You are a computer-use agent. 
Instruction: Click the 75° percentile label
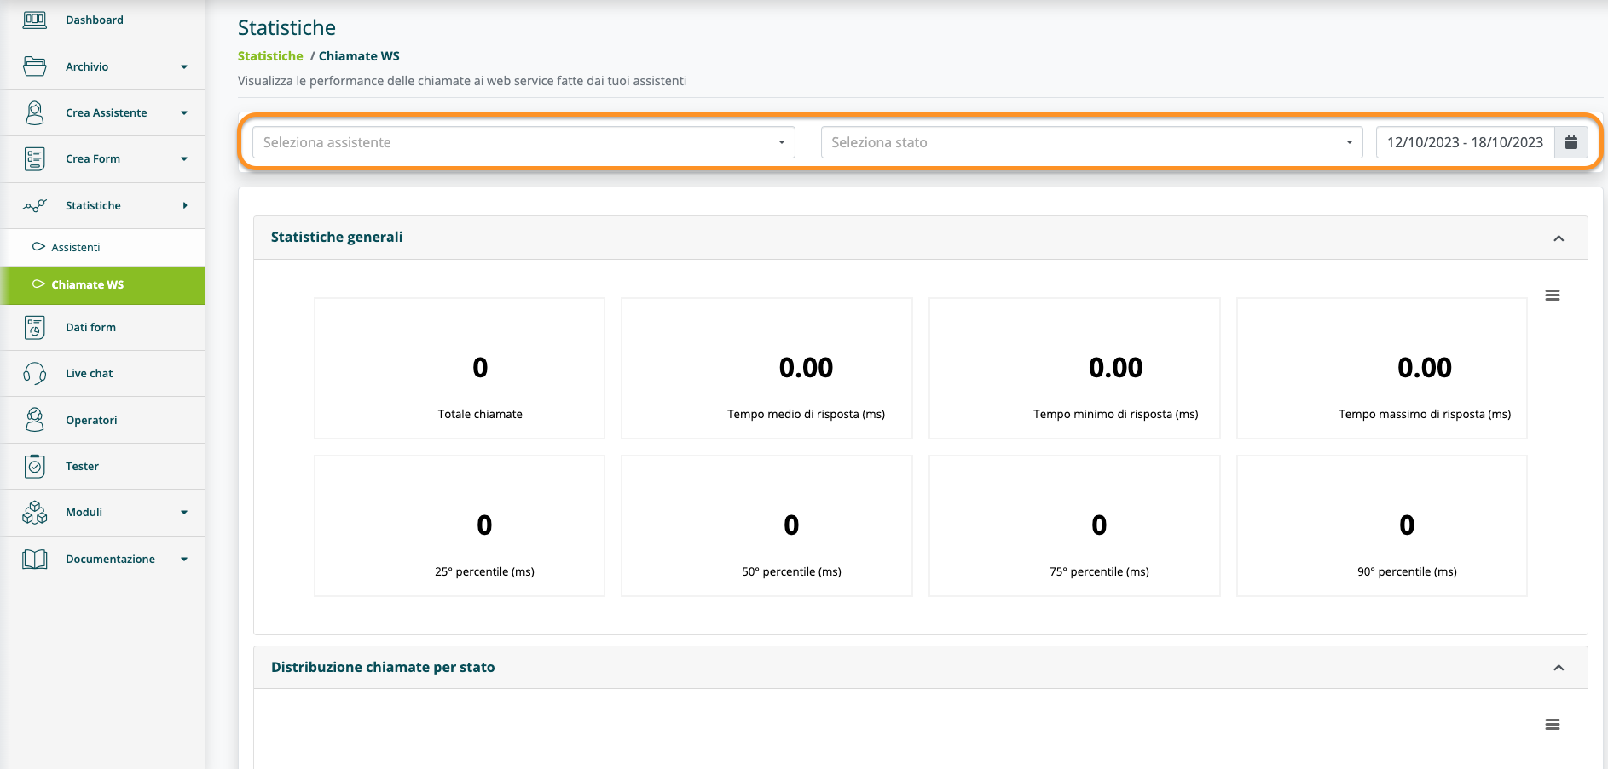click(x=1099, y=571)
